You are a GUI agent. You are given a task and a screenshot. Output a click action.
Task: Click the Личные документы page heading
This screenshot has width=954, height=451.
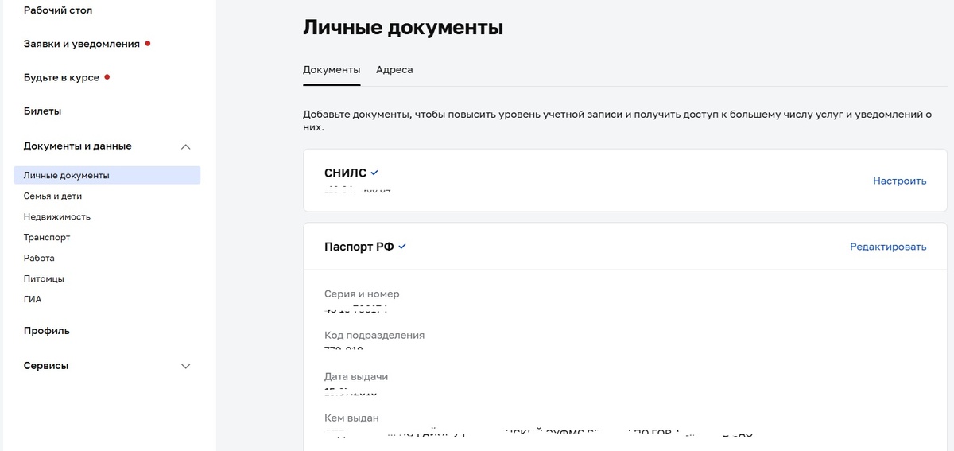click(x=403, y=27)
